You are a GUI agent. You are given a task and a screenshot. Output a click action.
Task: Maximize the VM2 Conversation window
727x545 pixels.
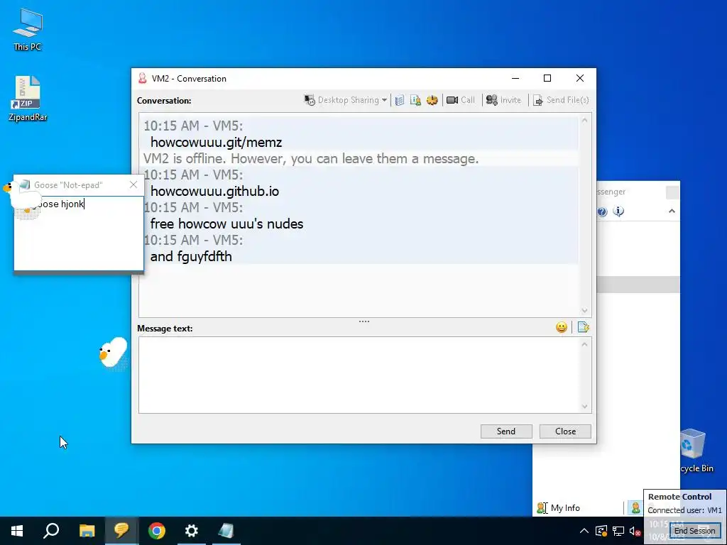[x=547, y=78]
